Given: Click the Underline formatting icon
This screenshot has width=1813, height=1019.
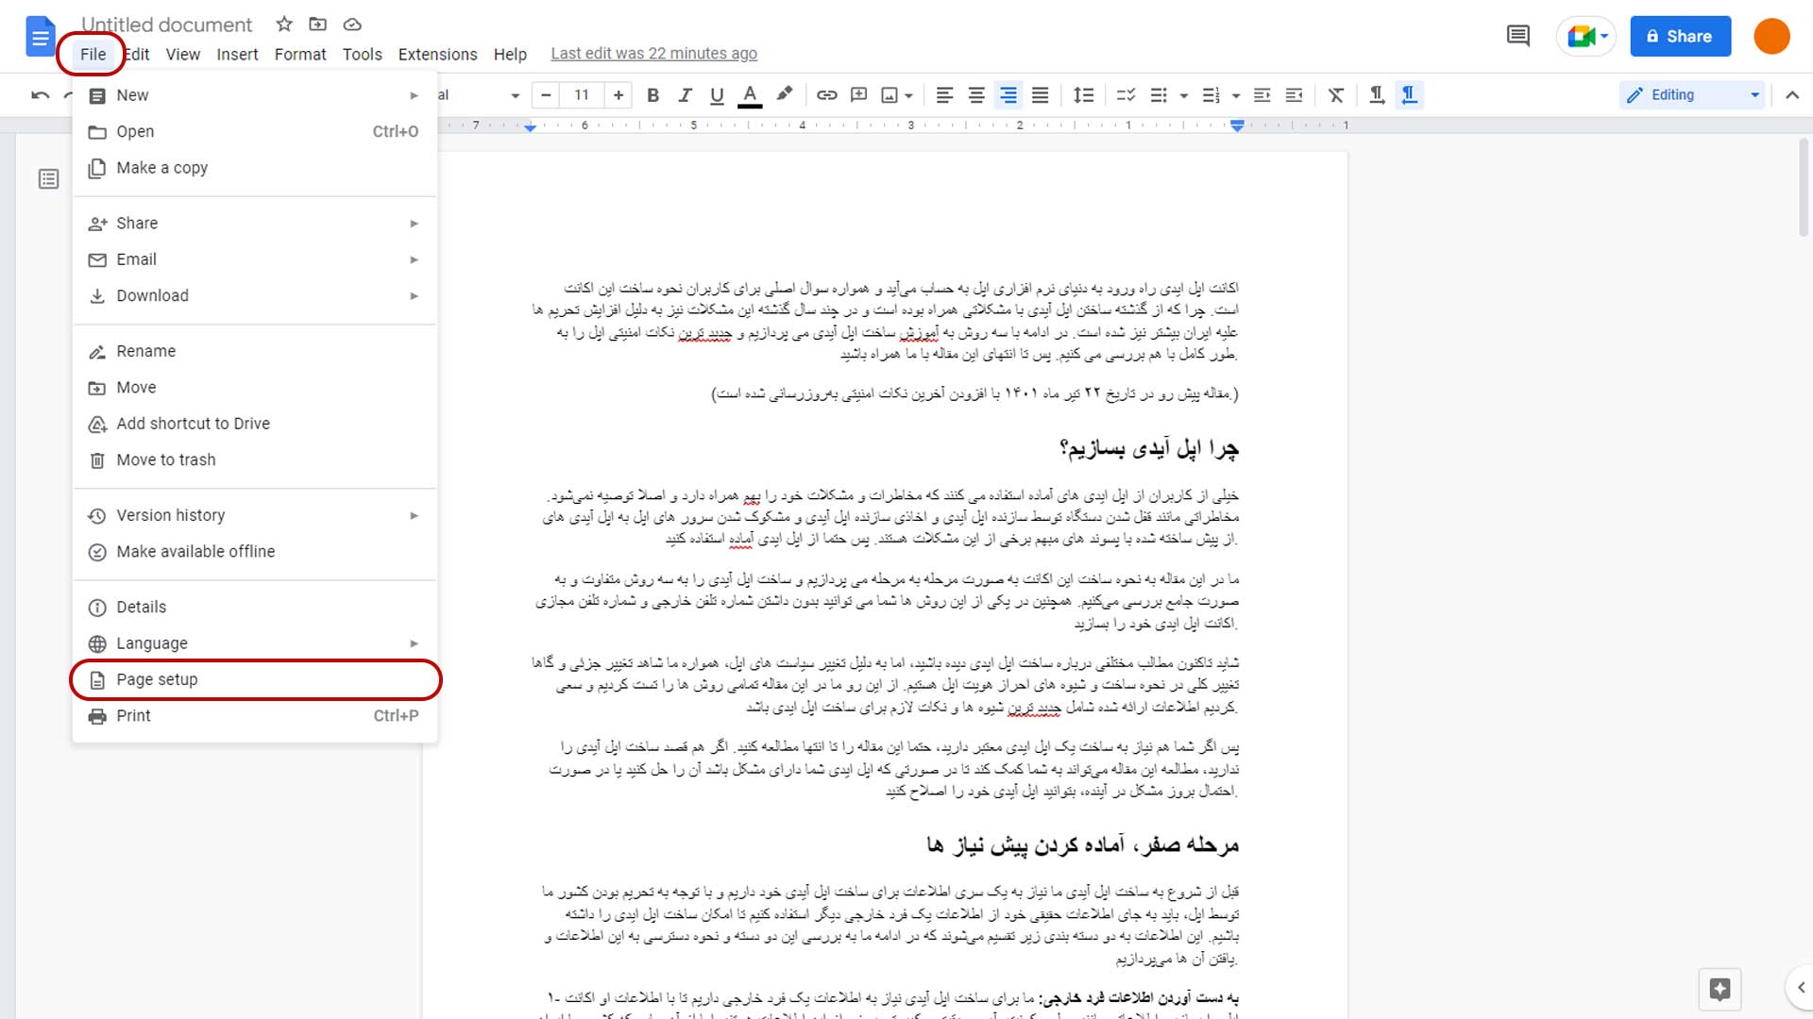Looking at the screenshot, I should point(718,94).
